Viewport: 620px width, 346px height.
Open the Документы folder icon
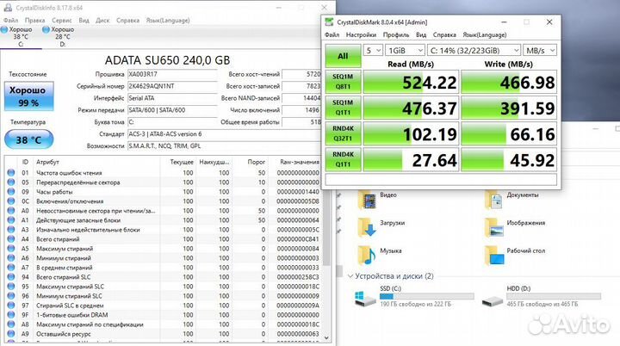[493, 200]
